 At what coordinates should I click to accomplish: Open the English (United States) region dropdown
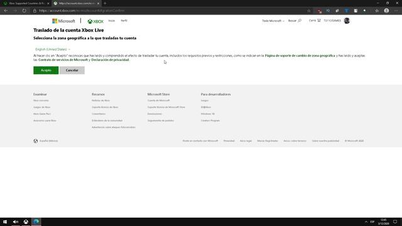click(53, 49)
